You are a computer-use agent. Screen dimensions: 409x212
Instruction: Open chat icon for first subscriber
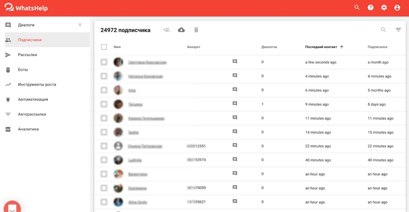click(235, 62)
